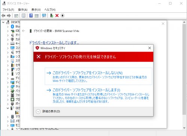Screen dimensions: 187x136
Task: Select the keyboard category icon
Action: coord(12,44)
